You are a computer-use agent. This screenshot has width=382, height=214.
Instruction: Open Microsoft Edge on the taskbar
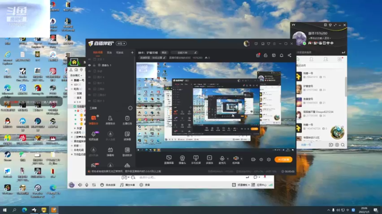24,210
